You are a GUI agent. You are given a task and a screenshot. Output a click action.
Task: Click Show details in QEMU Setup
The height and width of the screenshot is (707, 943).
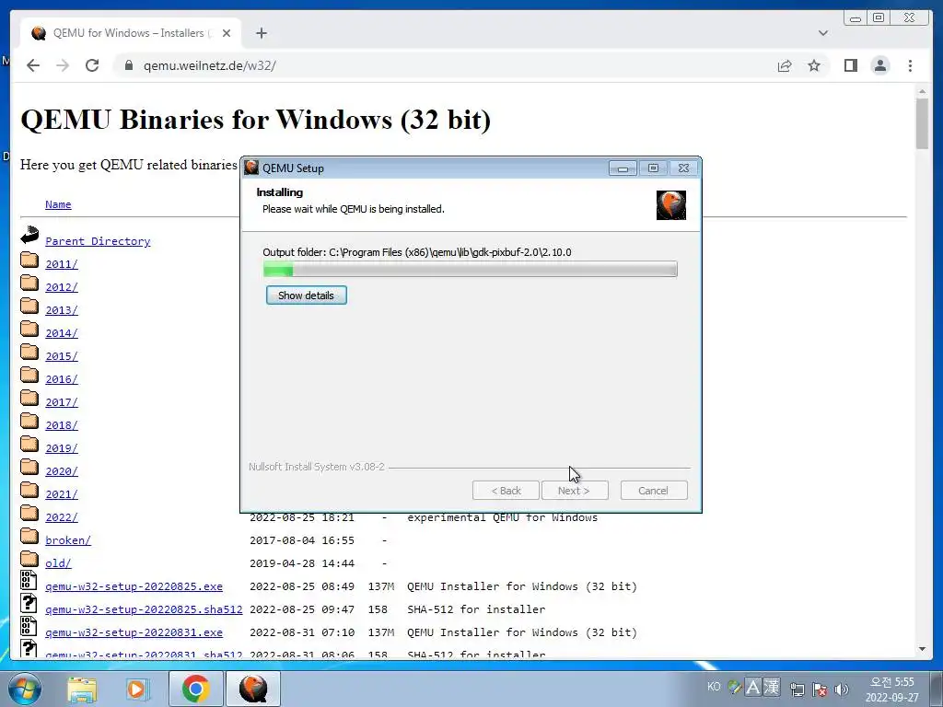tap(306, 296)
